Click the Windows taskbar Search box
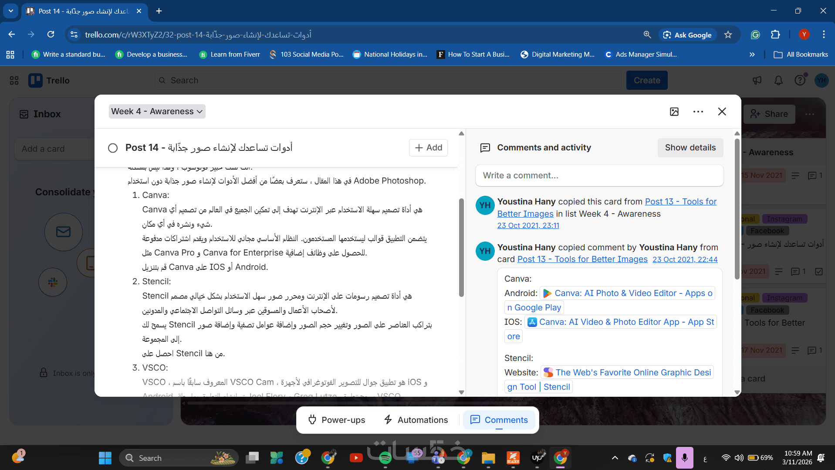The image size is (835, 470). pos(179,458)
